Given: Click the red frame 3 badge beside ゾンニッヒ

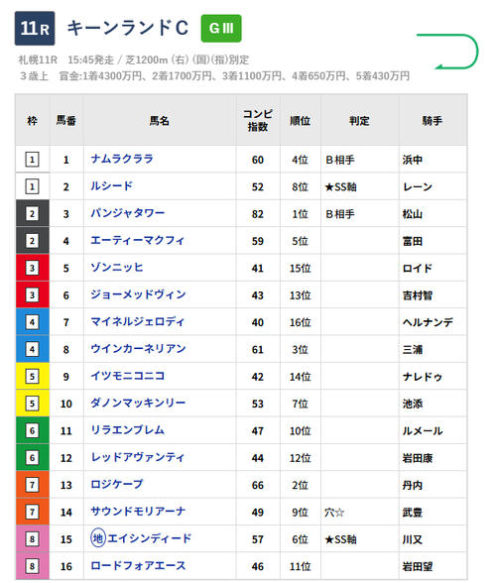Looking at the screenshot, I should pos(32,268).
